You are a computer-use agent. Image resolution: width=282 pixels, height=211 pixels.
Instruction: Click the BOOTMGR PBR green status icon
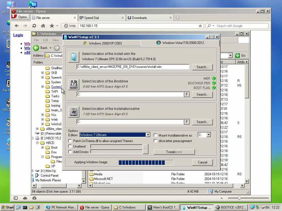[214, 83]
